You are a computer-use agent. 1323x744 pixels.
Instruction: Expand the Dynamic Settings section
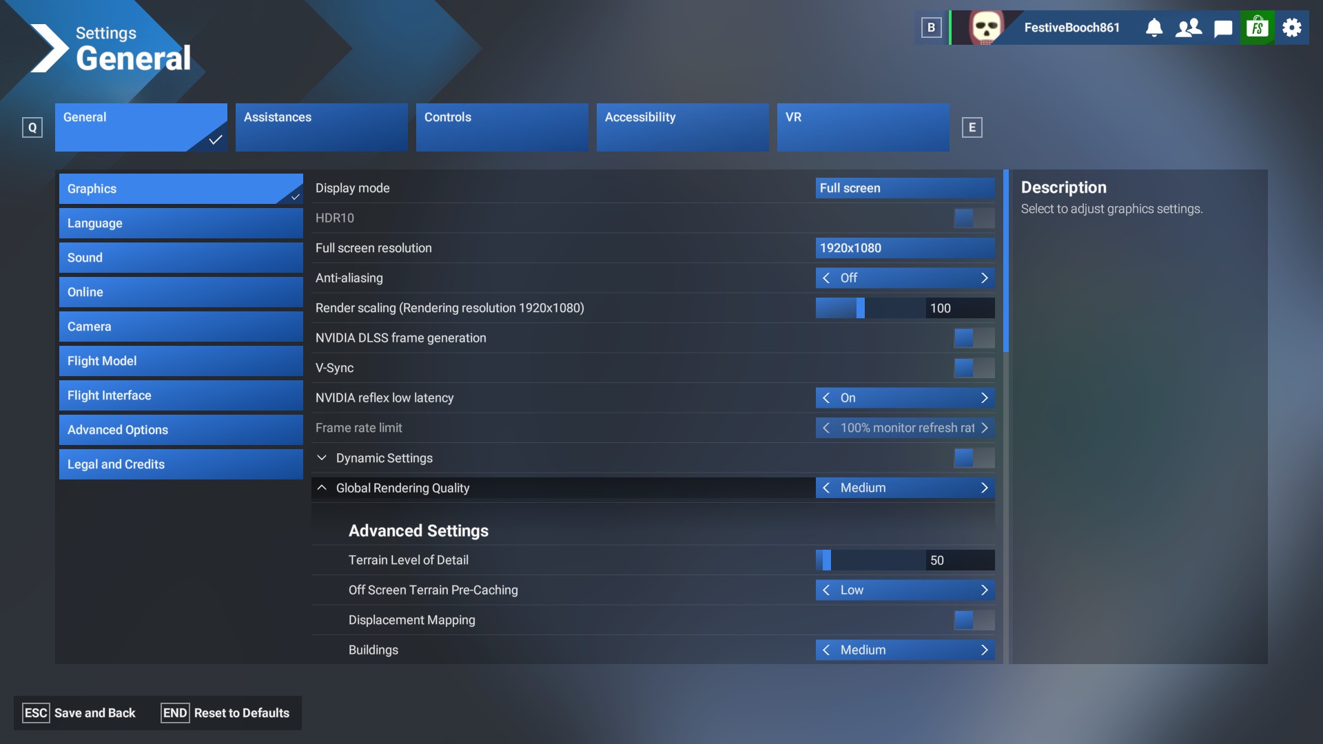pyautogui.click(x=322, y=458)
